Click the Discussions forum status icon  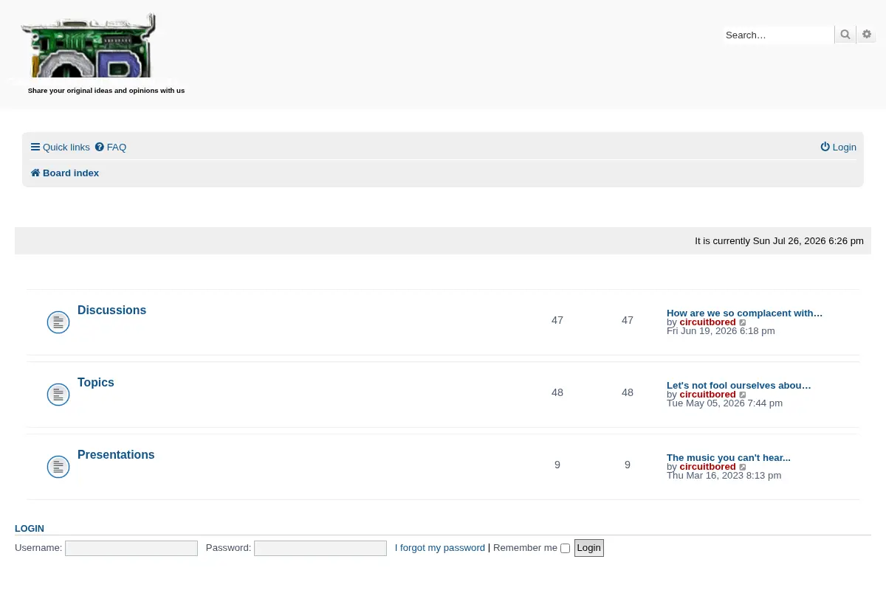coord(58,322)
